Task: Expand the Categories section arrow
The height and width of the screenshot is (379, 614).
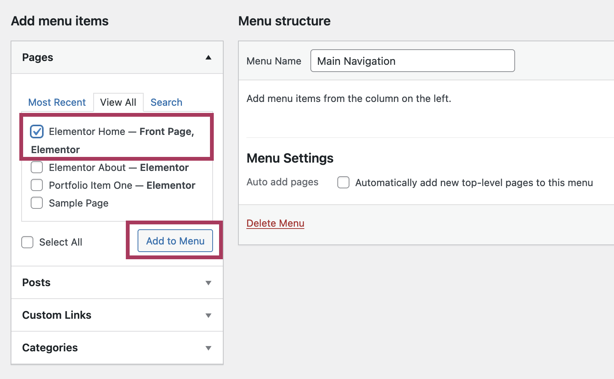Action: 208,348
